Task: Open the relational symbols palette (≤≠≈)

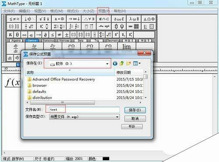Action: [x=14, y=19]
